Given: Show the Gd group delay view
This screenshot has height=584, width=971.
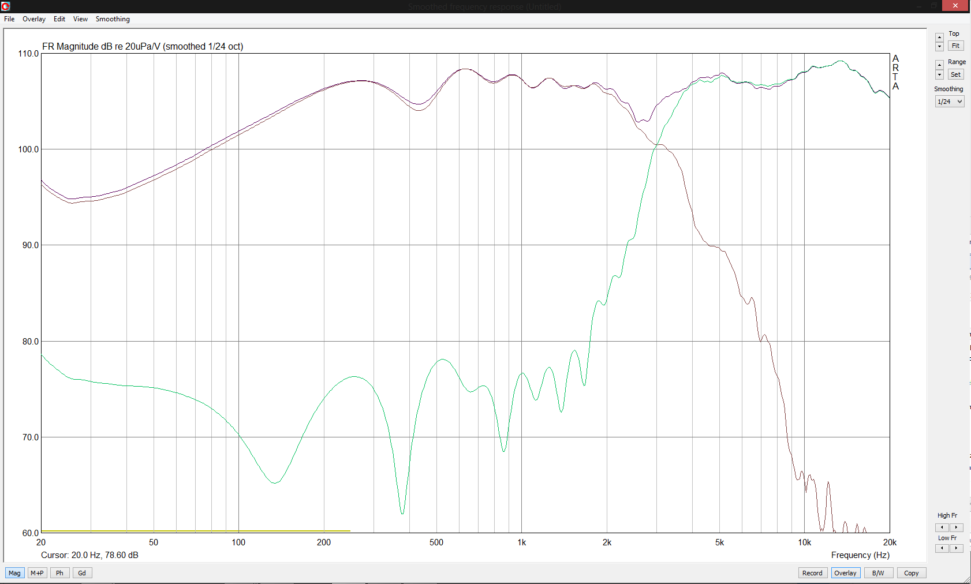Looking at the screenshot, I should click(82, 573).
